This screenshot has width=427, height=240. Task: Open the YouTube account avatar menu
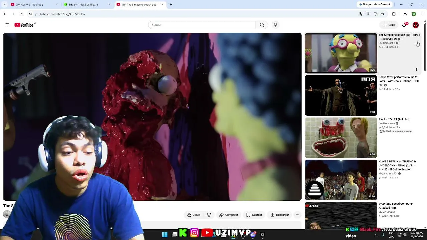click(416, 25)
